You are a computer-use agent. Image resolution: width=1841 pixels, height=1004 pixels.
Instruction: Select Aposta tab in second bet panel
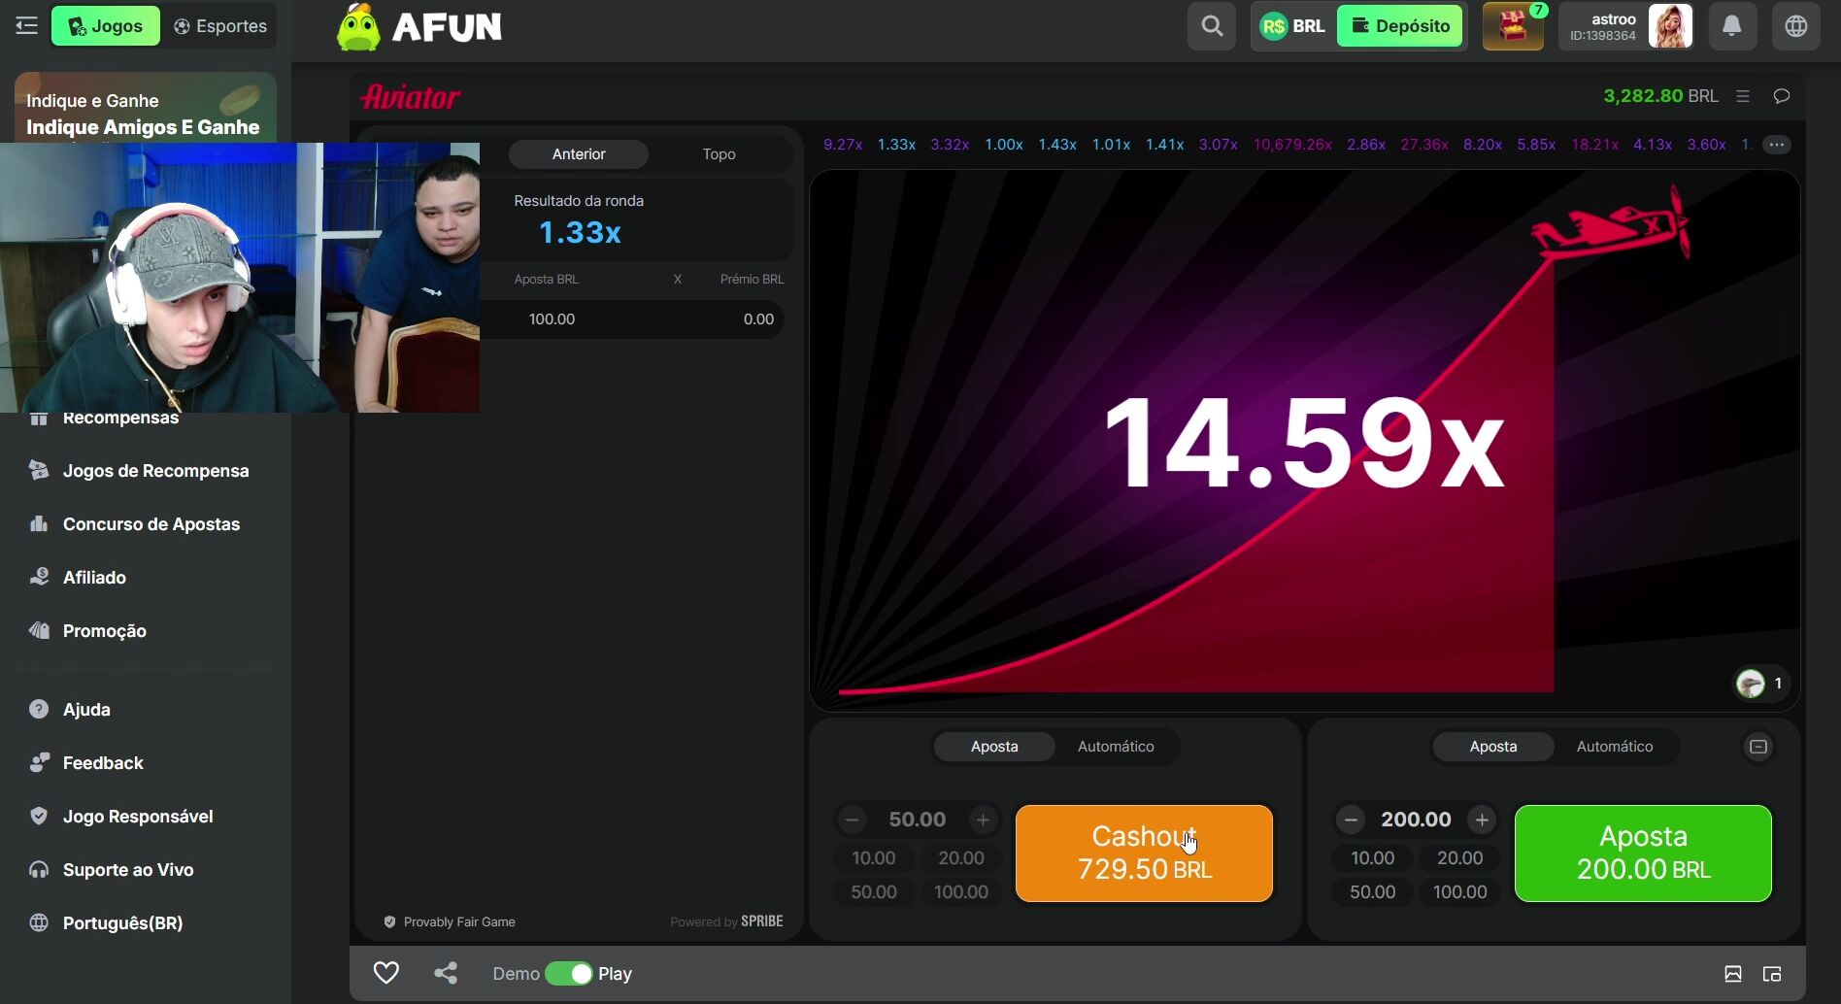(1493, 747)
